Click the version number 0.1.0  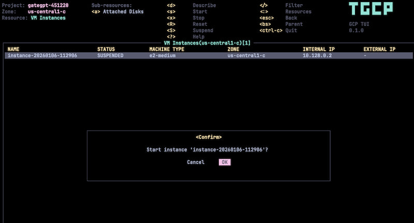coord(356,31)
